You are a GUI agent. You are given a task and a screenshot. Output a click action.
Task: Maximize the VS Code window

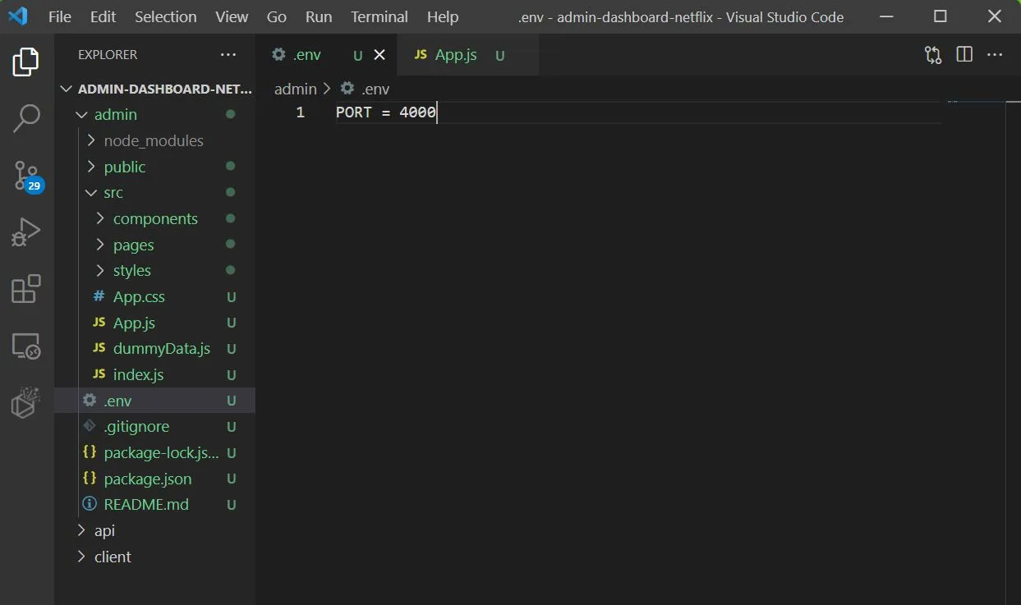(941, 16)
